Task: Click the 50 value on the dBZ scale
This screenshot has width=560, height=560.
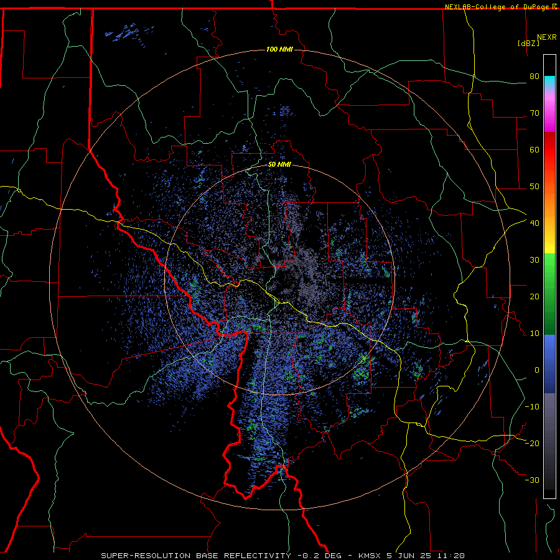Action: [534, 187]
